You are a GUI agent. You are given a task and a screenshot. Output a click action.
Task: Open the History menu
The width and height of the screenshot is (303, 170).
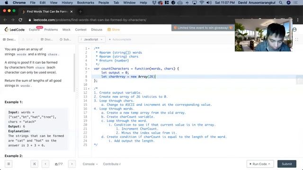tap(67, 2)
